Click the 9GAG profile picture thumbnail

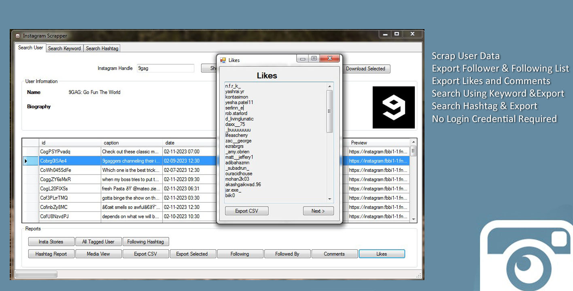click(x=394, y=108)
